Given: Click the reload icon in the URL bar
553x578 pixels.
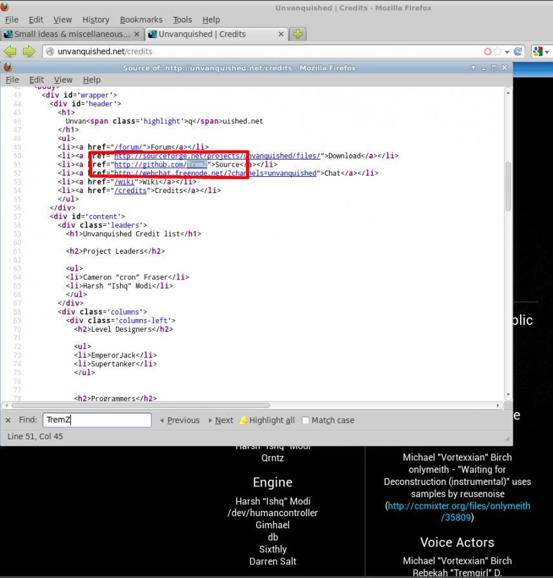Looking at the screenshot, I should pyautogui.click(x=518, y=52).
